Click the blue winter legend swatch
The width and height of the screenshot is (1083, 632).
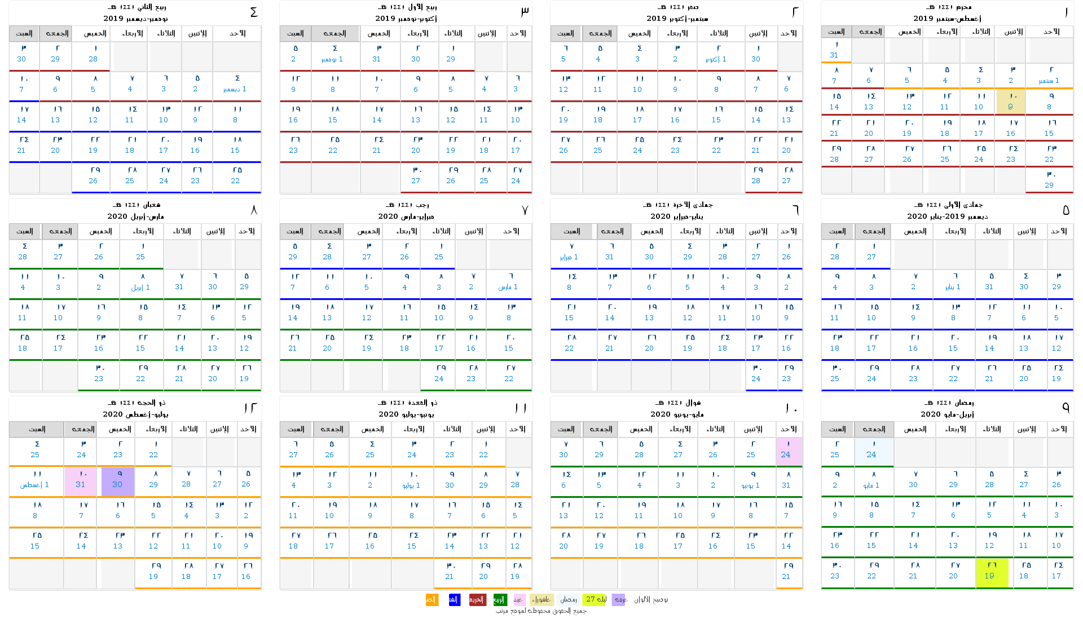(454, 600)
